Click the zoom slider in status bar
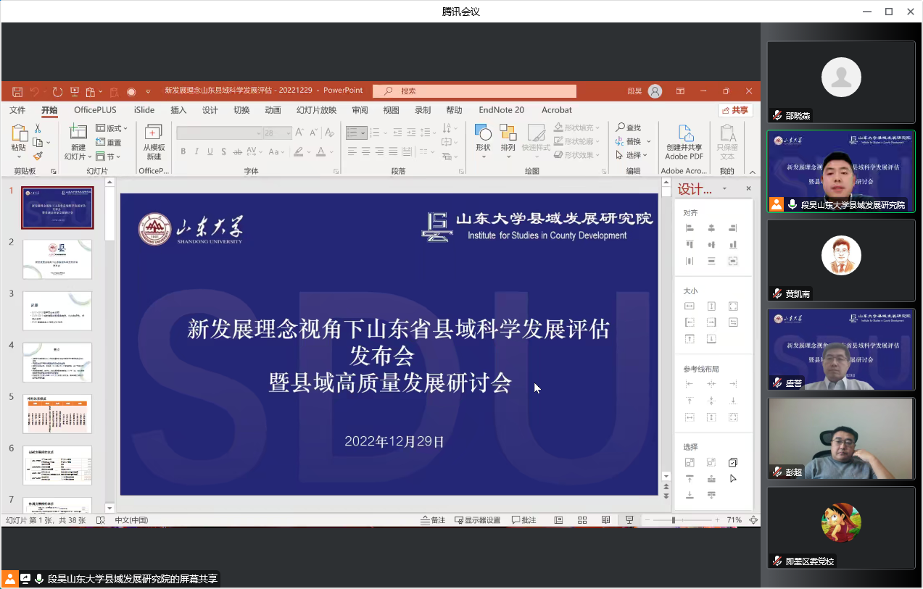Image resolution: width=923 pixels, height=589 pixels. click(674, 520)
